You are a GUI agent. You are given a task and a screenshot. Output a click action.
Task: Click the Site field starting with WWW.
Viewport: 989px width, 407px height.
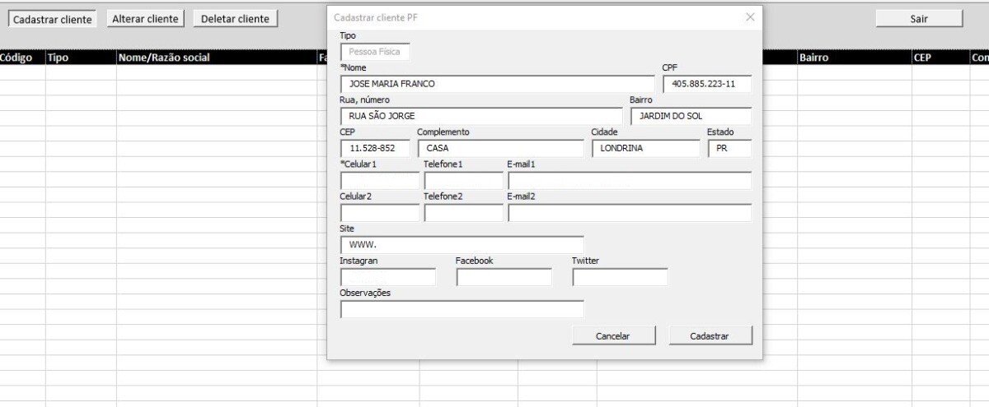[462, 245]
